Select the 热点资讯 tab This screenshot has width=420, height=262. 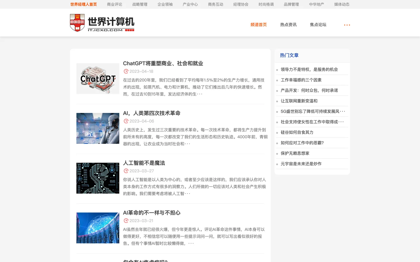(x=288, y=25)
